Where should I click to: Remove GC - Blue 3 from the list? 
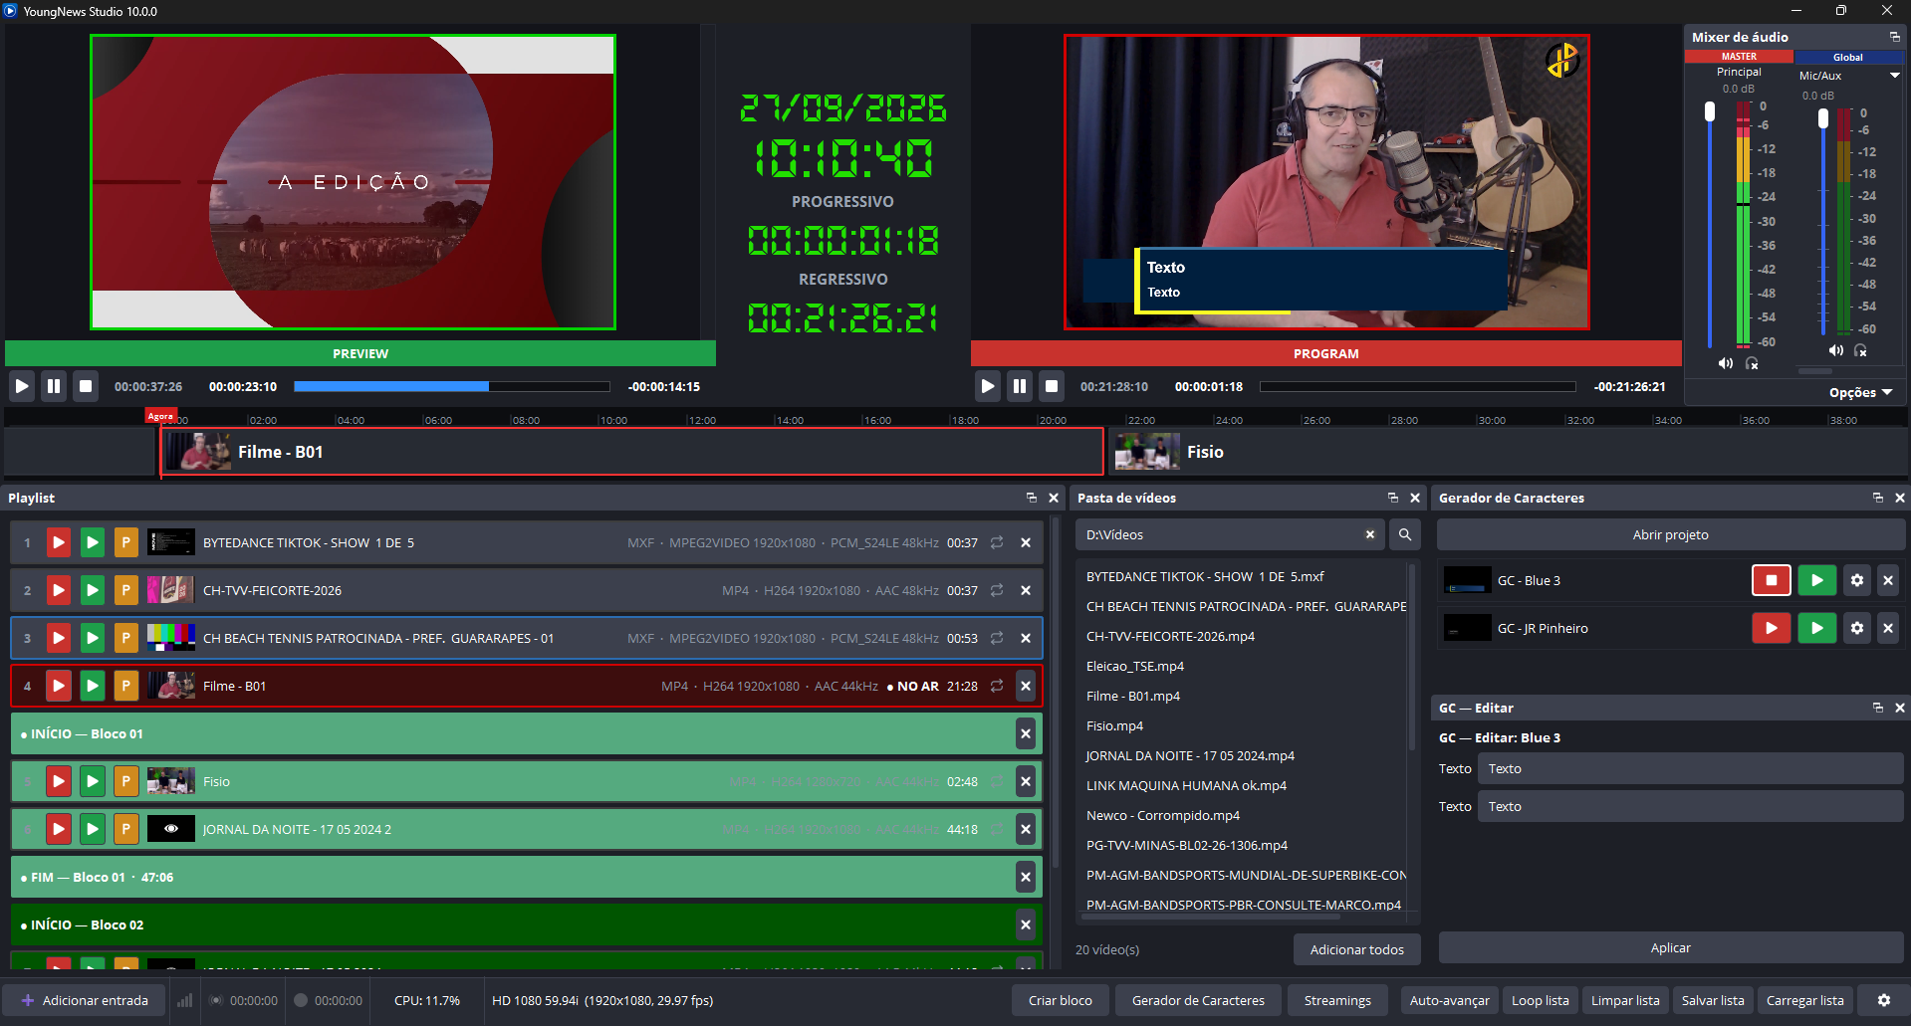(x=1888, y=580)
